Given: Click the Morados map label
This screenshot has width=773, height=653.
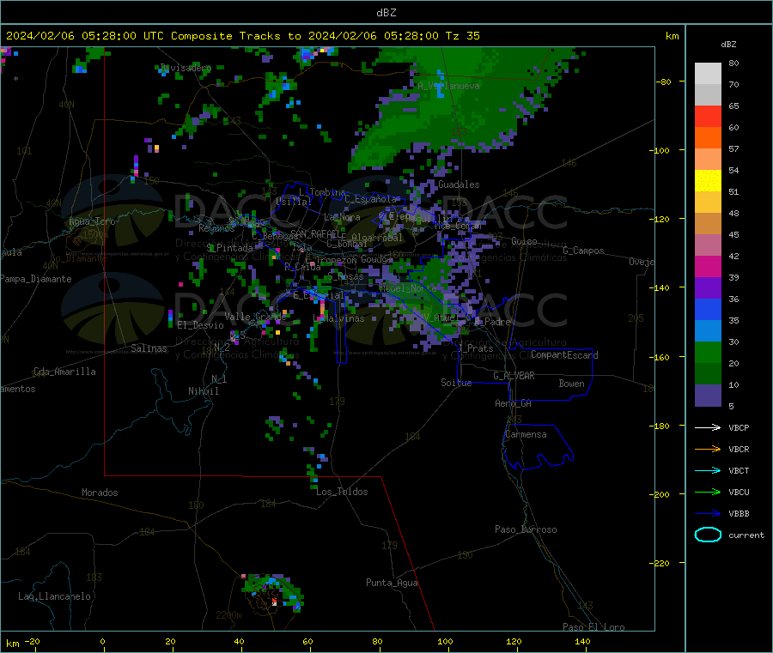Looking at the screenshot, I should [100, 493].
